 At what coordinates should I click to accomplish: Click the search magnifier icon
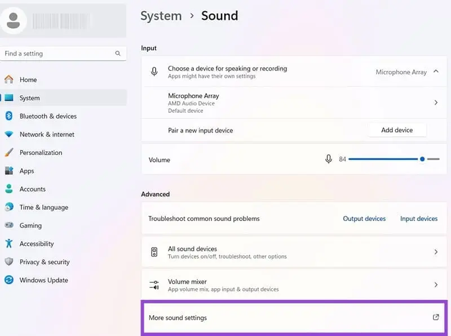(x=118, y=53)
